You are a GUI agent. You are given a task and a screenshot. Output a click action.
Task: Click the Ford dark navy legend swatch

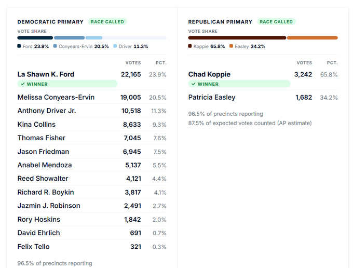point(19,46)
